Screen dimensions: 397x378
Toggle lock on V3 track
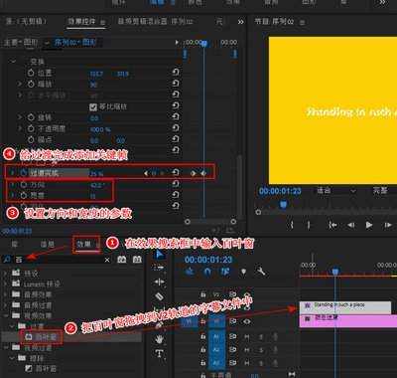[202, 294]
